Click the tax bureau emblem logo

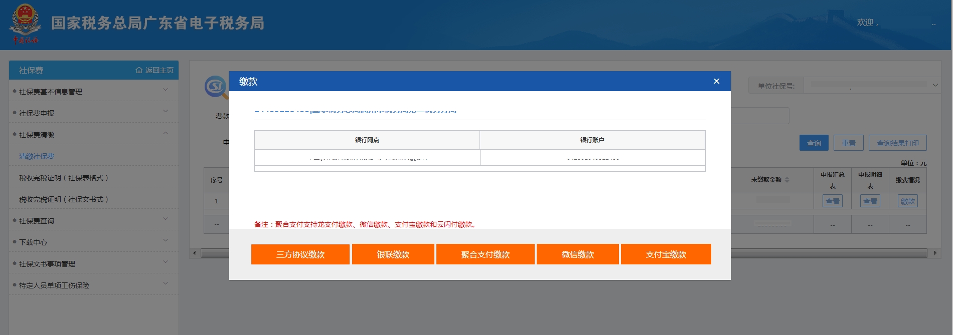coord(25,24)
